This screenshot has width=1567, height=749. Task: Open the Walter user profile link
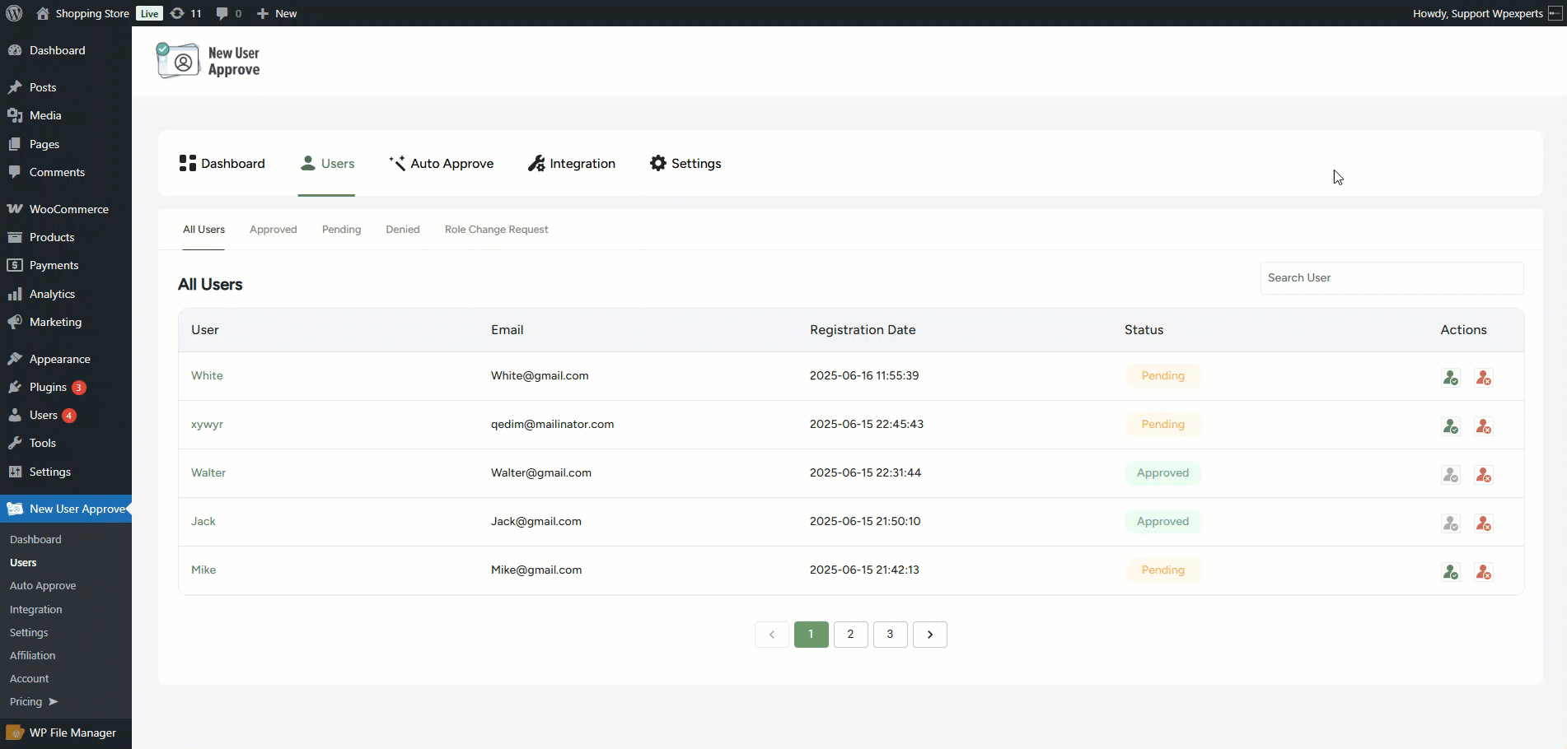[208, 472]
